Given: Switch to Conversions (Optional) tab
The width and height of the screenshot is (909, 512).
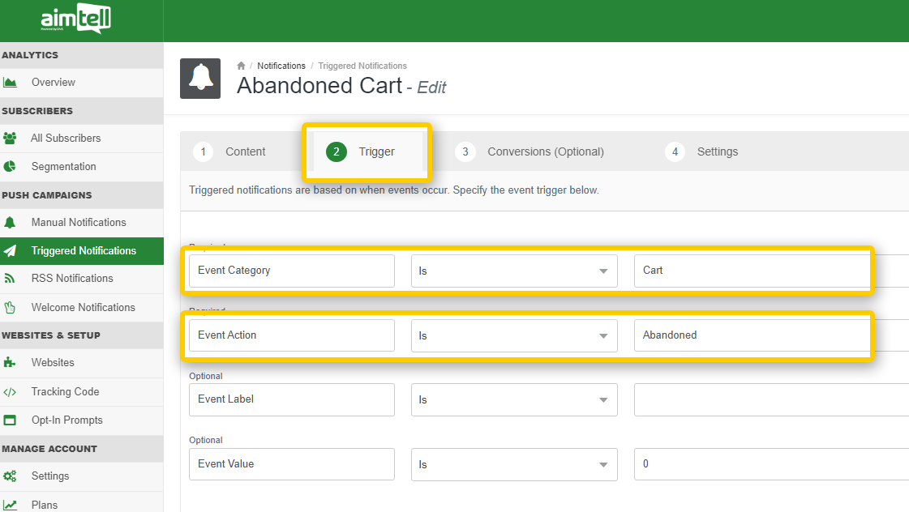Looking at the screenshot, I should (x=530, y=151).
